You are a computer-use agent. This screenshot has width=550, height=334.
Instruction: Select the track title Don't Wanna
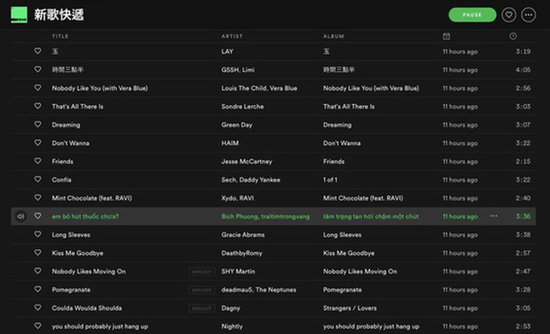(71, 143)
